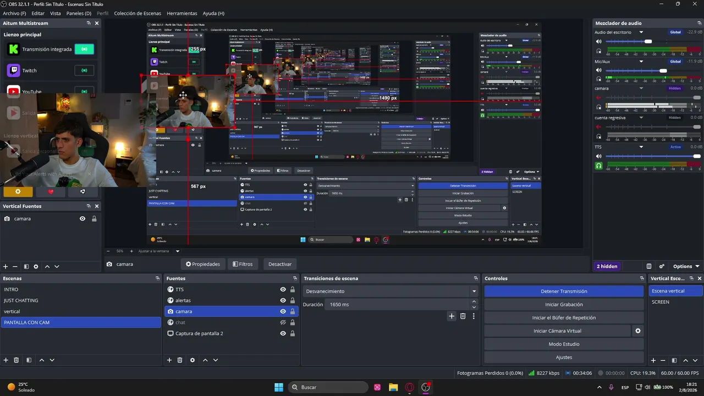
Task: Open Aitum Multistream settings gear button
Action: [x=18, y=192]
